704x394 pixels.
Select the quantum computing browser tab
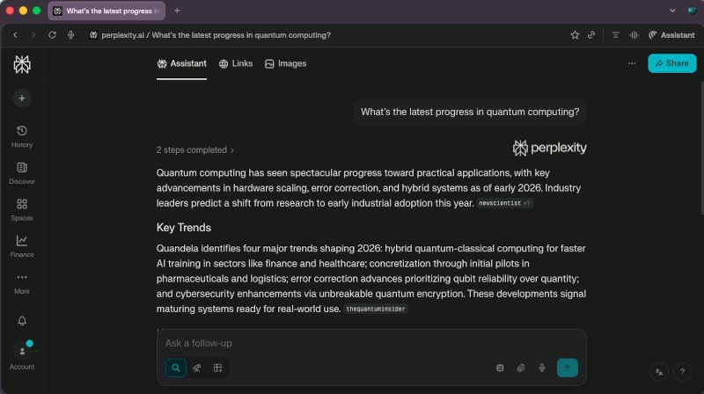coord(106,11)
